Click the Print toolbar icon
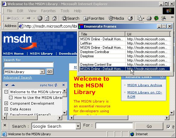The width and height of the screenshot is (176, 138). 149,18
